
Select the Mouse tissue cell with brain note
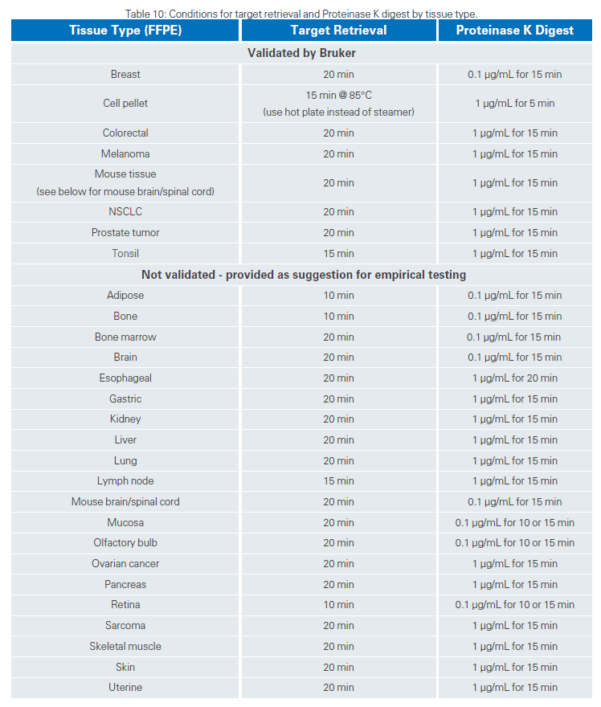pos(125,183)
